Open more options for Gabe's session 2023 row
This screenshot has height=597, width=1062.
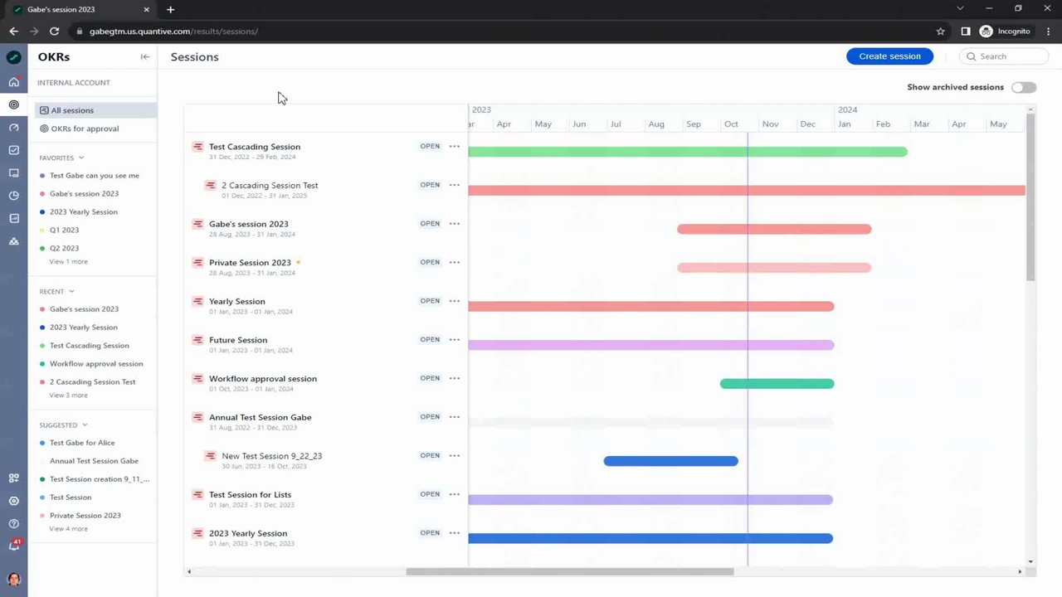click(x=455, y=223)
